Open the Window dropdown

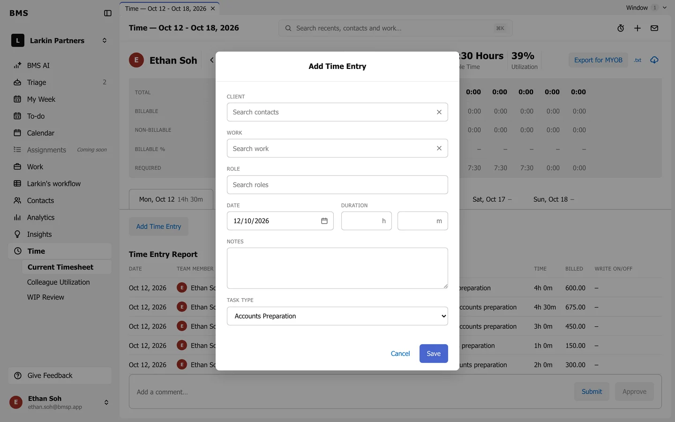pos(646,8)
